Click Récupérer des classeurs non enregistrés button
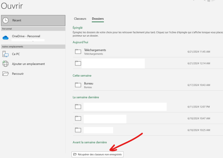The height and width of the screenshot is (158, 223). 98,155
